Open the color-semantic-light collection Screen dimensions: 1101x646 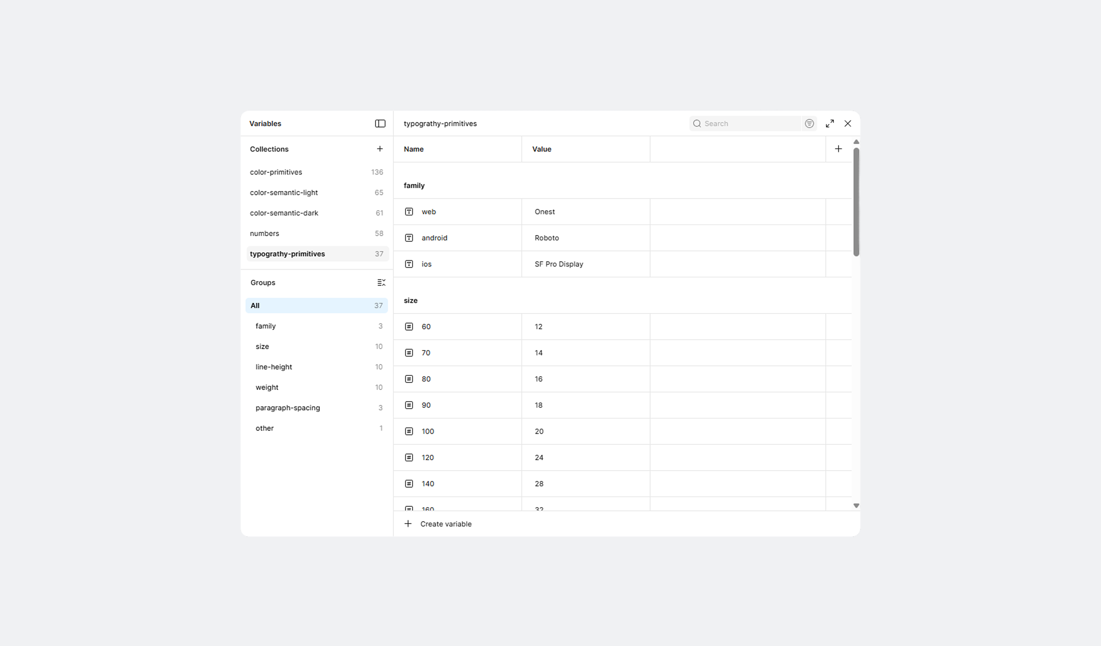coord(317,193)
